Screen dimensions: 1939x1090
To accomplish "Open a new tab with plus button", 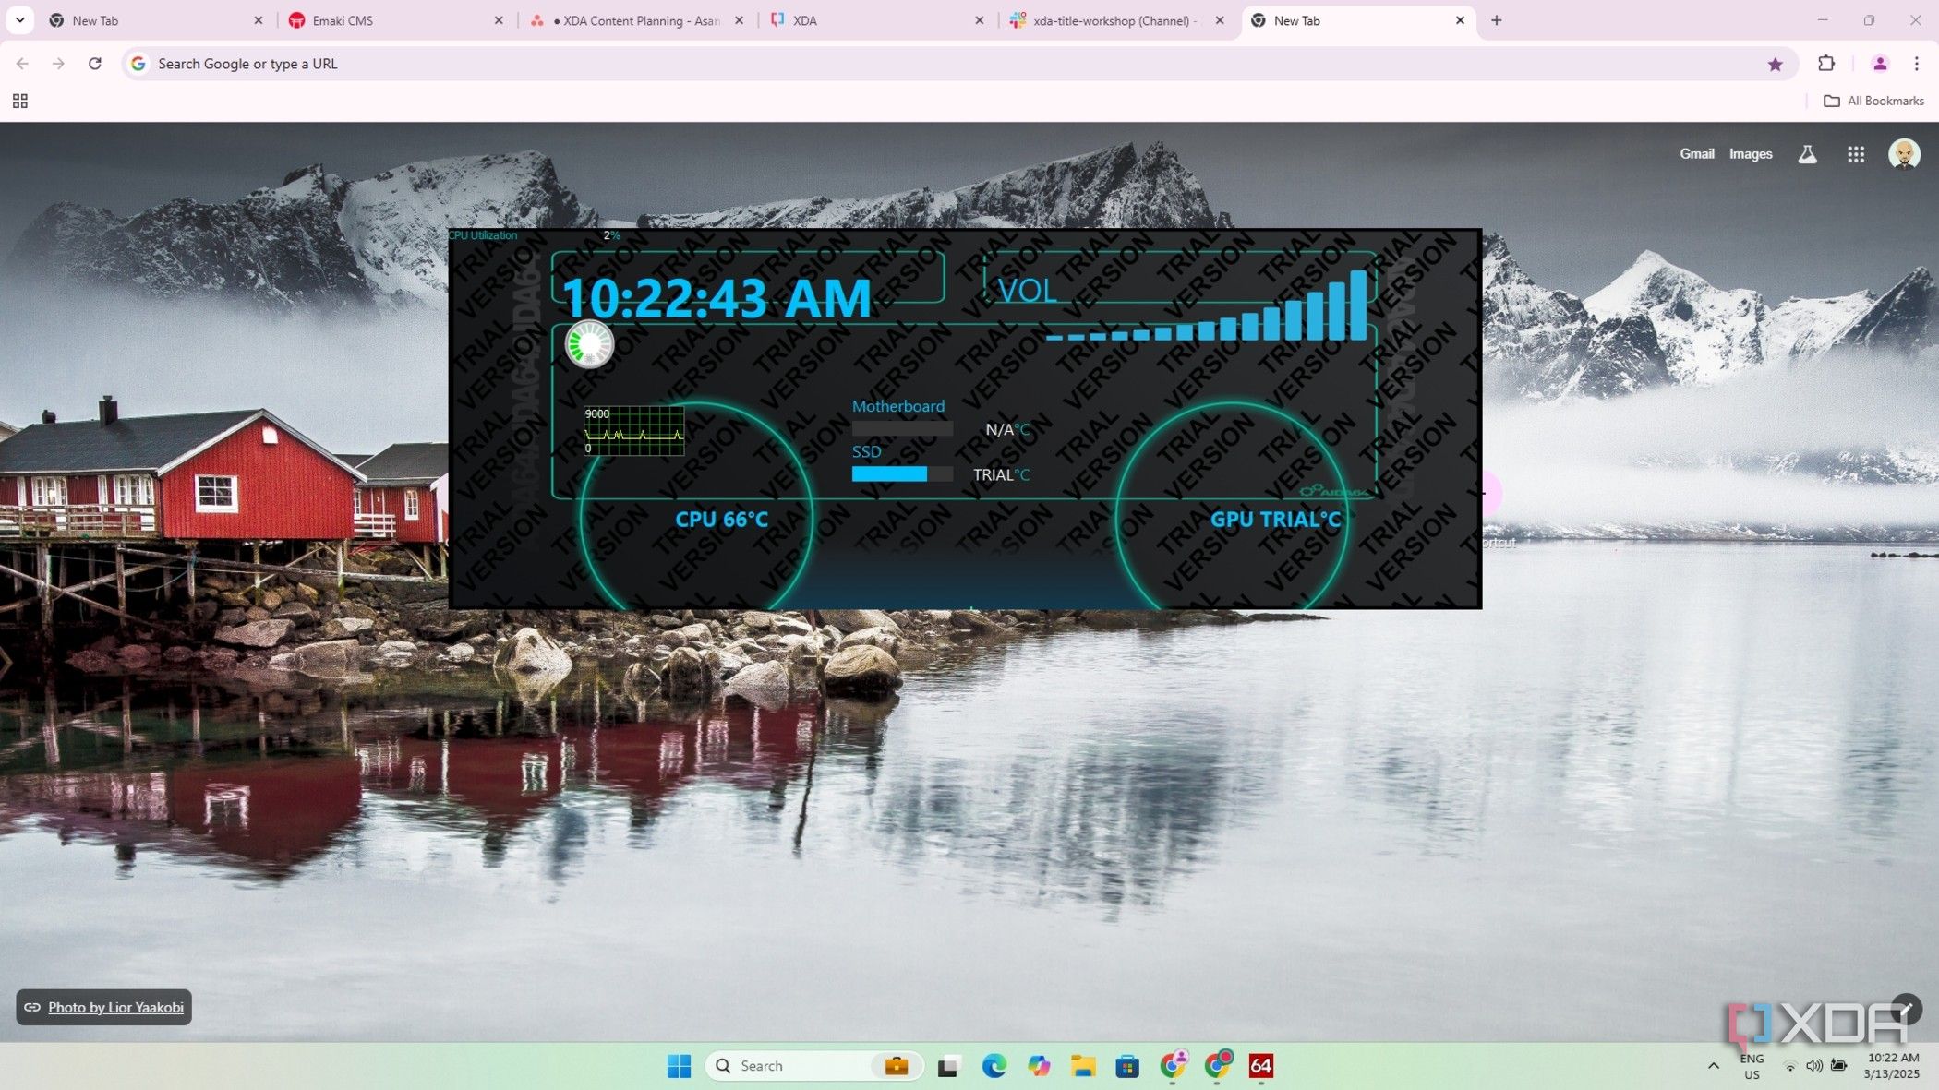I will [1497, 20].
